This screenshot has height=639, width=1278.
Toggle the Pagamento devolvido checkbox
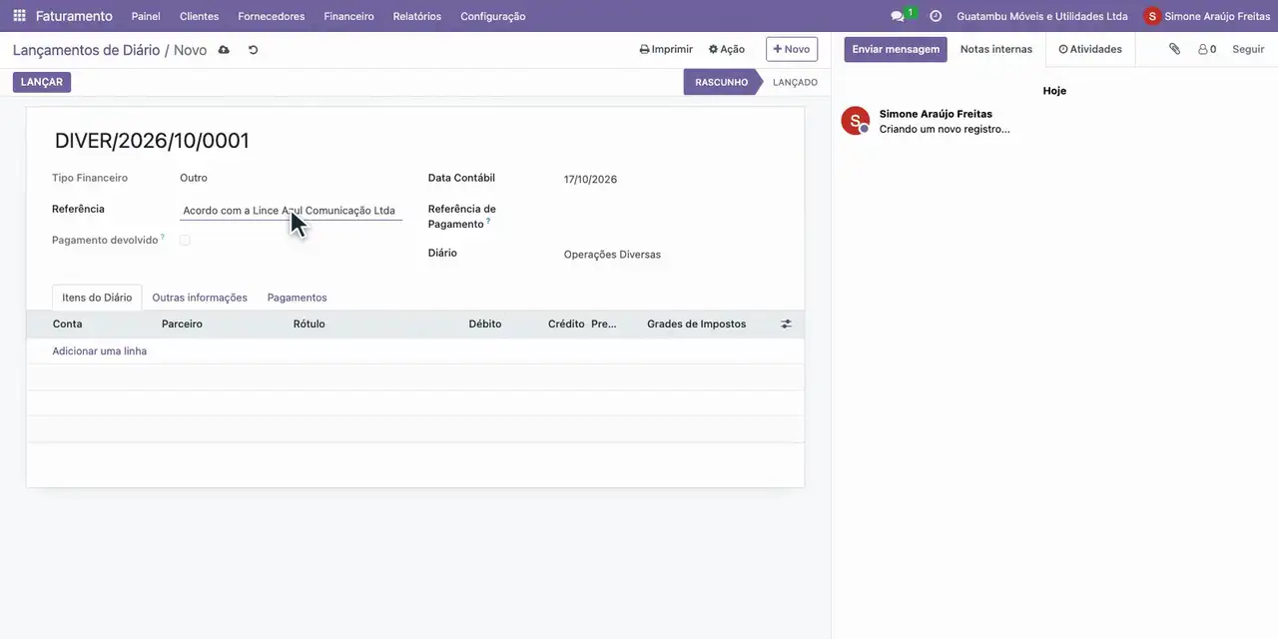185,241
